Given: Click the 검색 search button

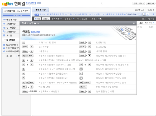Looking at the screenshot, I should click(x=135, y=3).
